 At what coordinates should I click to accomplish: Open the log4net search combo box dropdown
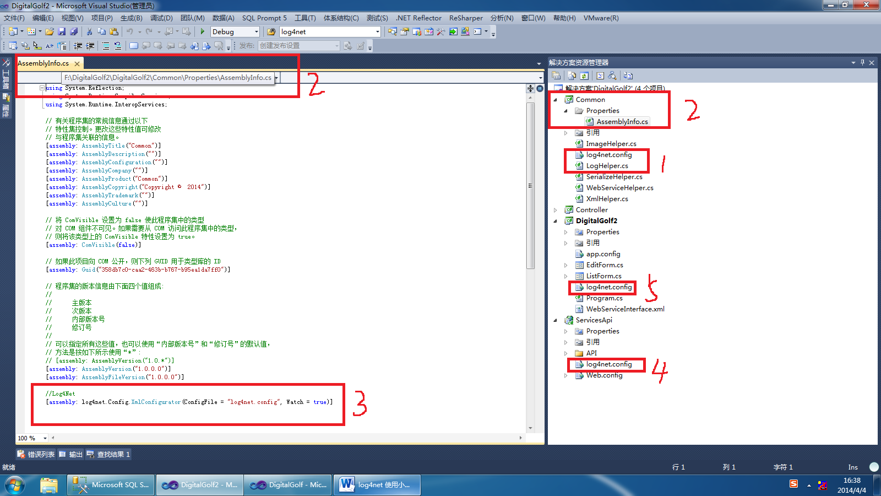click(377, 31)
